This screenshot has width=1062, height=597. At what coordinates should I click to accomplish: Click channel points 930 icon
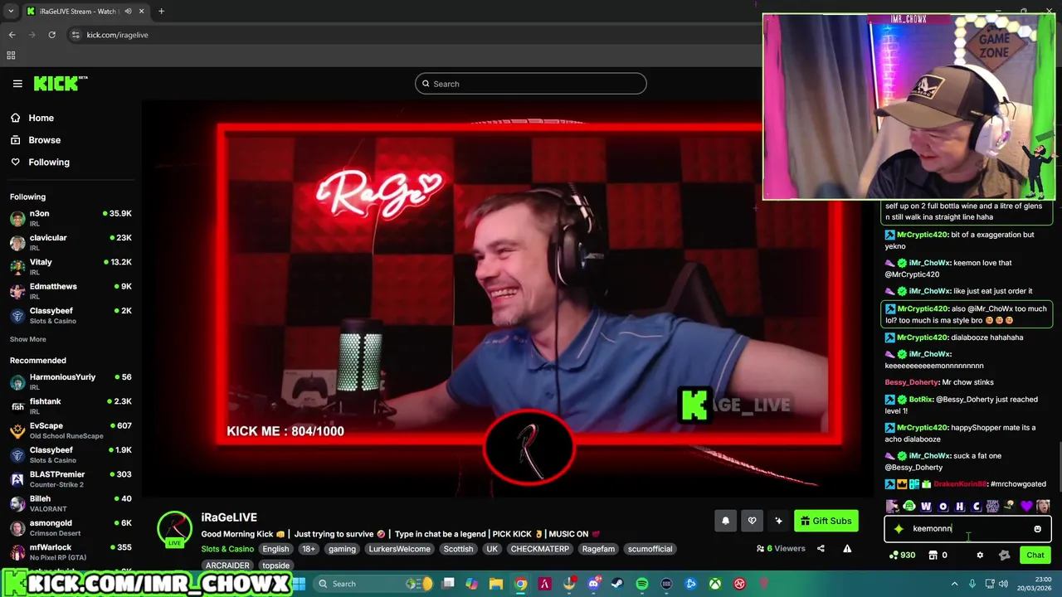coord(902,556)
